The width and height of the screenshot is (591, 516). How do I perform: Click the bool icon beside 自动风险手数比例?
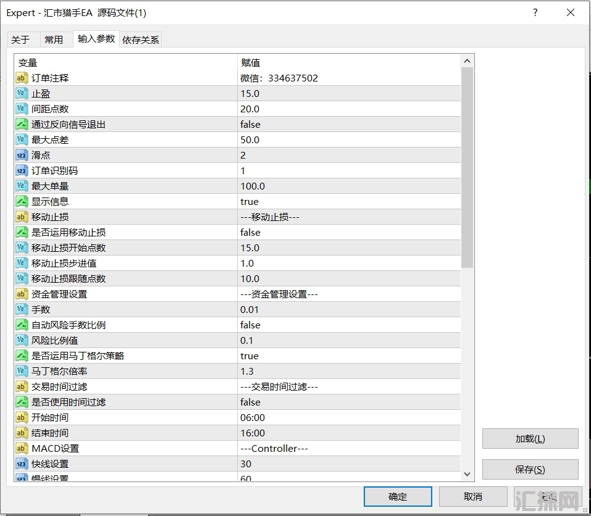(x=22, y=325)
